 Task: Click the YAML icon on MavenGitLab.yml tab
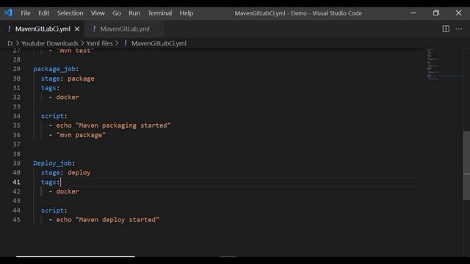[94, 29]
